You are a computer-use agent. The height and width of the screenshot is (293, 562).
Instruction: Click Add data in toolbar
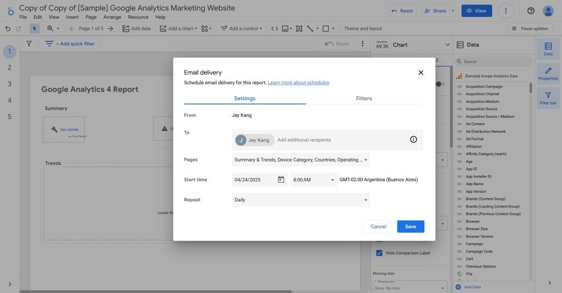[x=137, y=28]
